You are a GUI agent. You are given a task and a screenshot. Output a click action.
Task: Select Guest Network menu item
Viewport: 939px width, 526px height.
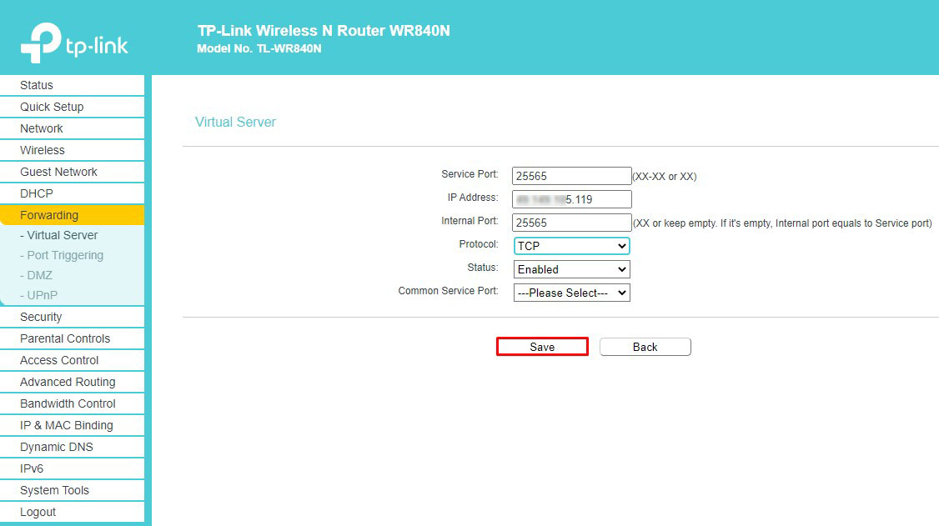pyautogui.click(x=72, y=172)
